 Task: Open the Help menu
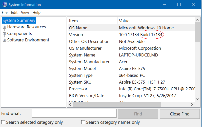point(36,13)
